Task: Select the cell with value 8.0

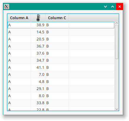Action: pos(38,96)
